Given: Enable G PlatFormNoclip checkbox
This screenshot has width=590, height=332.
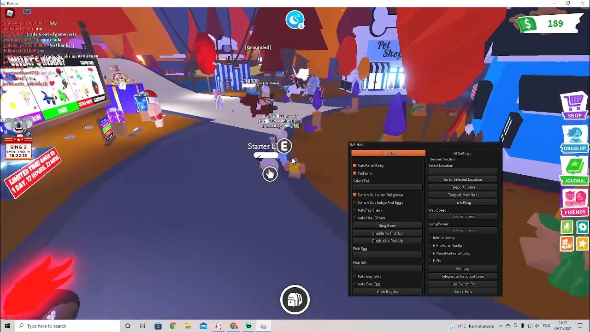Looking at the screenshot, I should pyautogui.click(x=430, y=245).
